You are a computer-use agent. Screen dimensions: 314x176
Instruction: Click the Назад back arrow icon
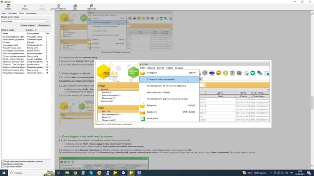pos(25,6)
